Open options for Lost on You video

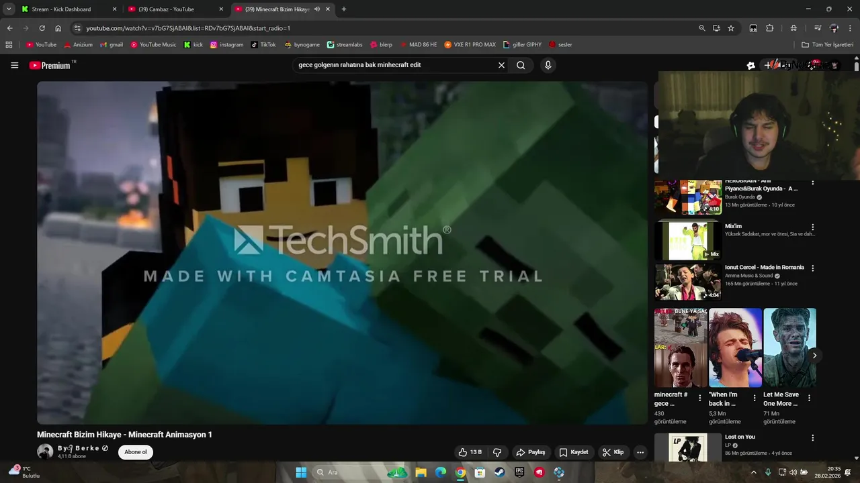(812, 437)
